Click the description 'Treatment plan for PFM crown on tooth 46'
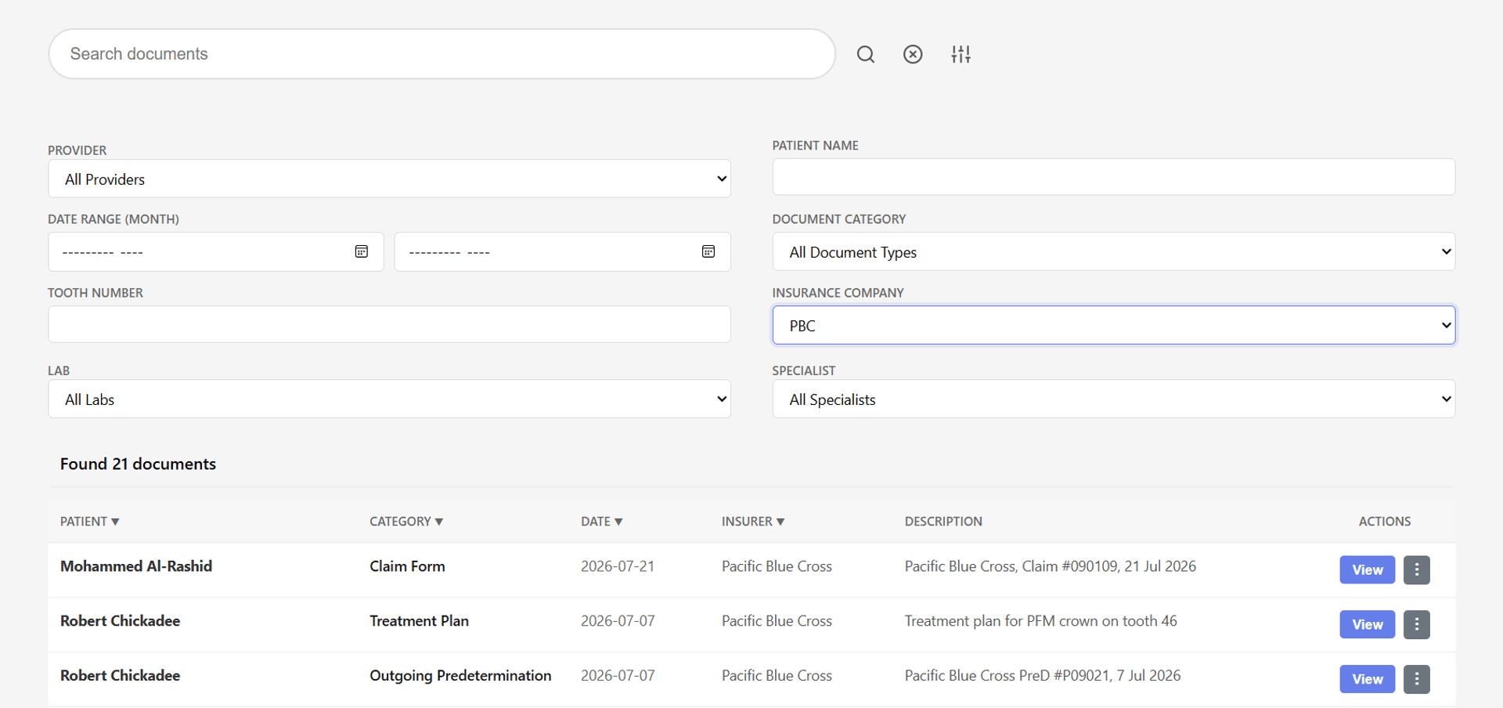This screenshot has height=708, width=1503. pos(1040,621)
